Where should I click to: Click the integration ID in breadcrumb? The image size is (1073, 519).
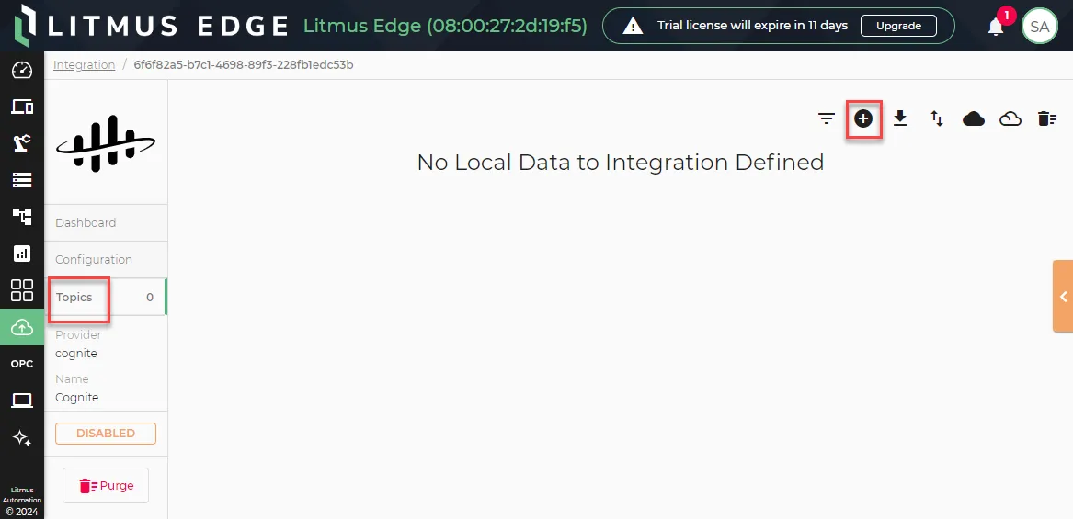pyautogui.click(x=244, y=65)
